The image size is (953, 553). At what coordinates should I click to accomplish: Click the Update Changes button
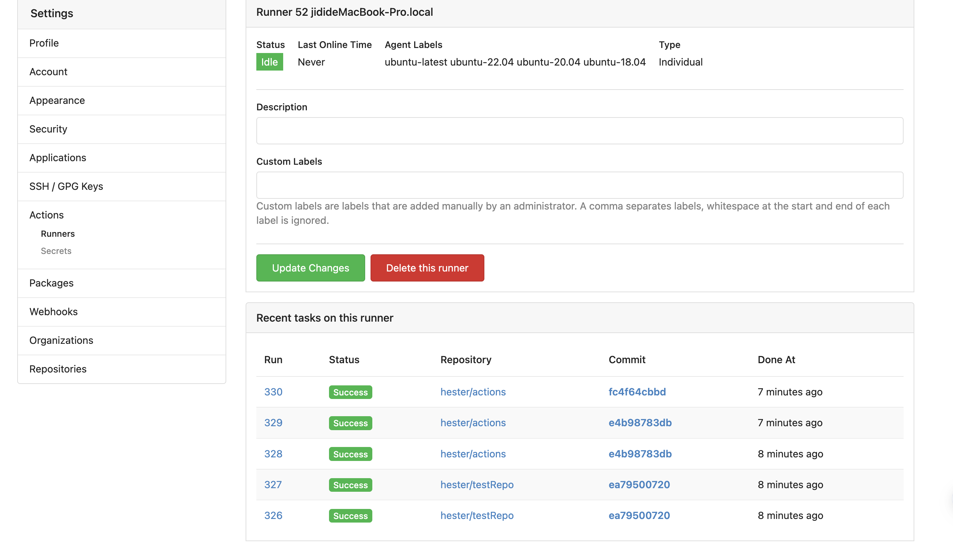pyautogui.click(x=310, y=268)
